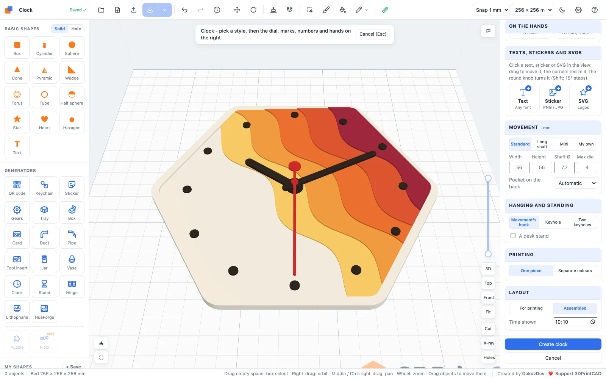Switch shape mode to Hole
The width and height of the screenshot is (606, 379).
[76, 29]
